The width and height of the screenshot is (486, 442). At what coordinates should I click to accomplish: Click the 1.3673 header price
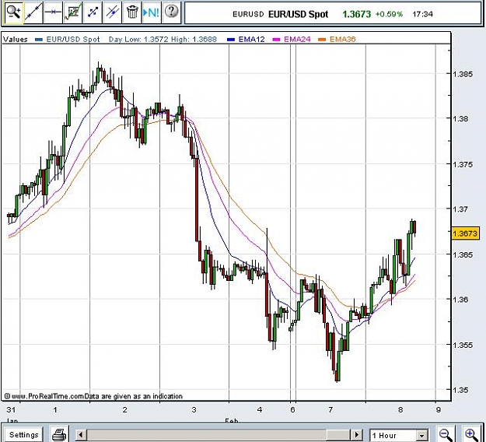click(x=356, y=14)
